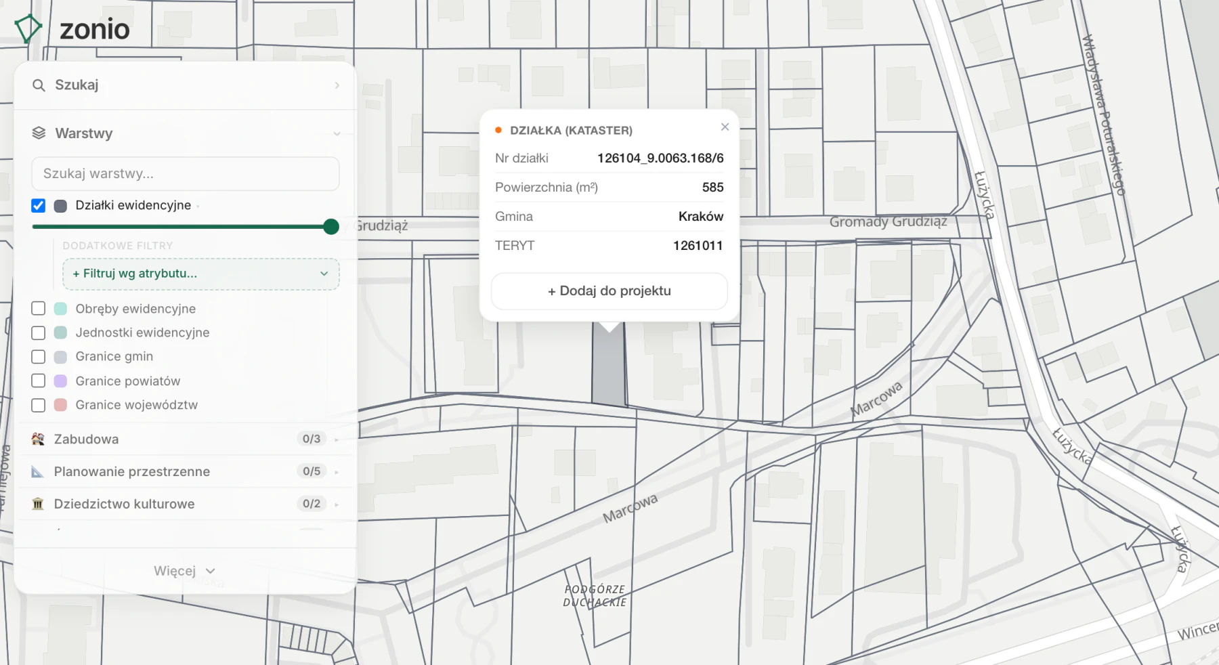This screenshot has height=665, width=1219.
Task: Click the Planowanie przestrzenne ruler icon
Action: click(38, 471)
